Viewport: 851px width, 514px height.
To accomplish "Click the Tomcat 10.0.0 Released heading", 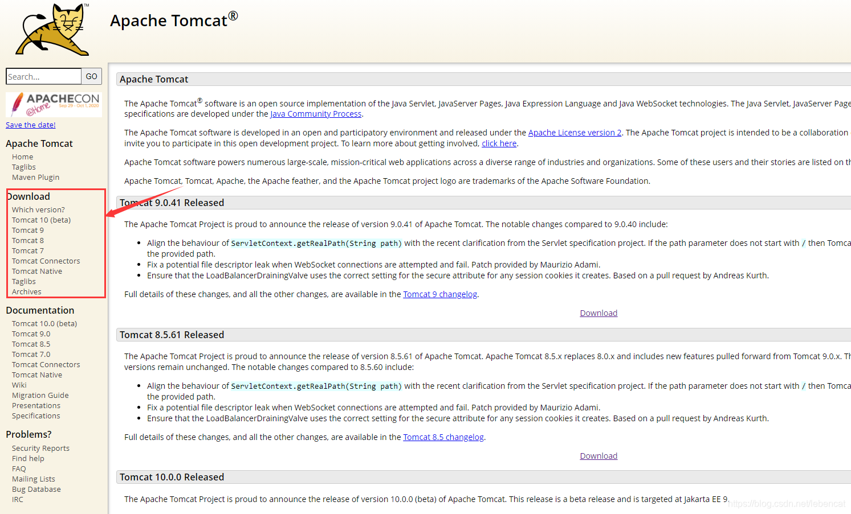I will pos(172,477).
